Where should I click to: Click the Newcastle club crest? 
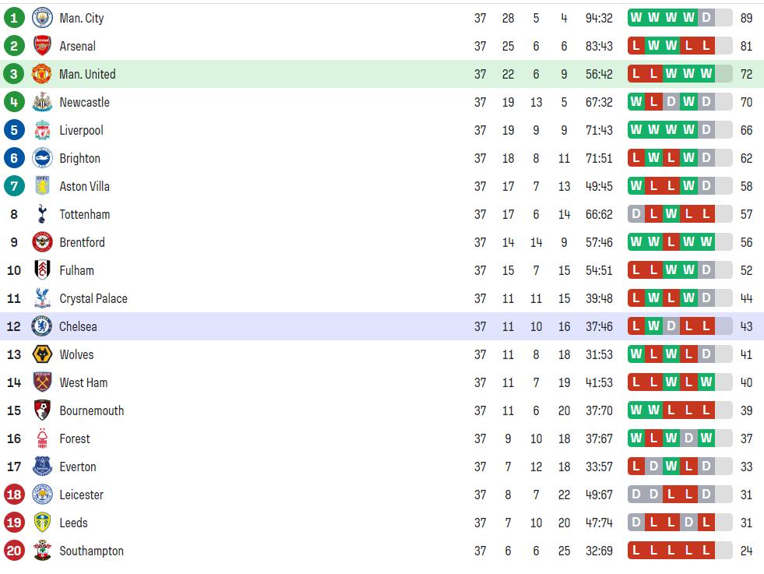(42, 102)
